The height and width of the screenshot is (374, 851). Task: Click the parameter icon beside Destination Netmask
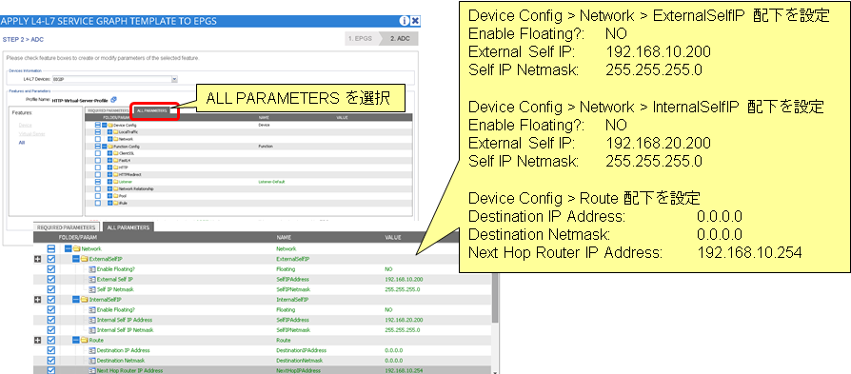[92, 361]
